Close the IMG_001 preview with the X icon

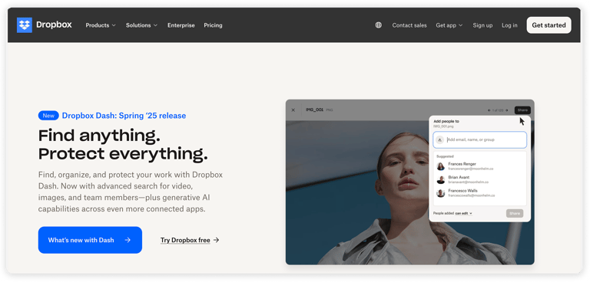click(293, 110)
